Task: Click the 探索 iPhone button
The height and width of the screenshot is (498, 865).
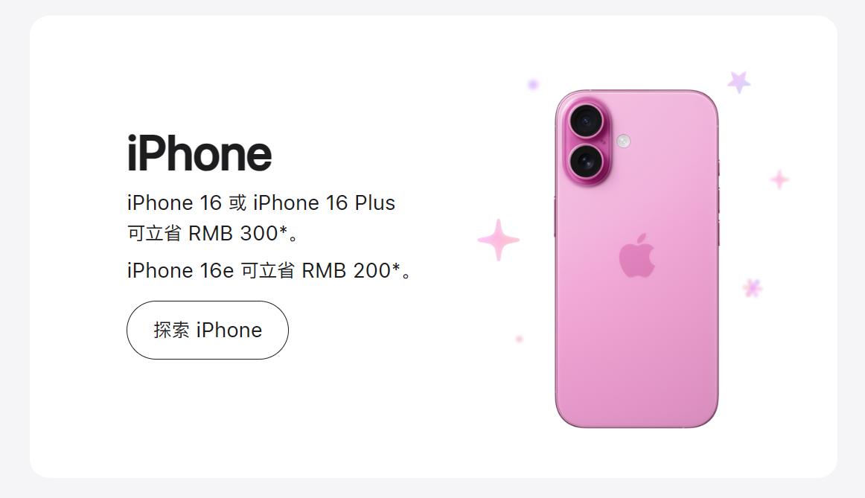Action: [208, 330]
